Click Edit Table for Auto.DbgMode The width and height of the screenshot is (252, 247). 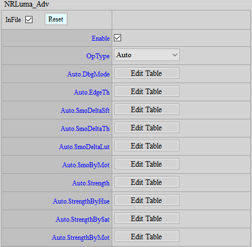tap(147, 73)
